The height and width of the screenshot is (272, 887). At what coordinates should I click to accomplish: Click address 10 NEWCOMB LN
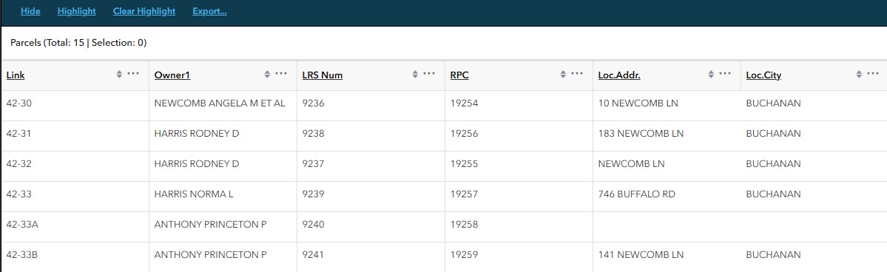pyautogui.click(x=638, y=103)
